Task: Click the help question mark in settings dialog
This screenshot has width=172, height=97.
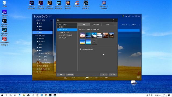Action: 114,20
